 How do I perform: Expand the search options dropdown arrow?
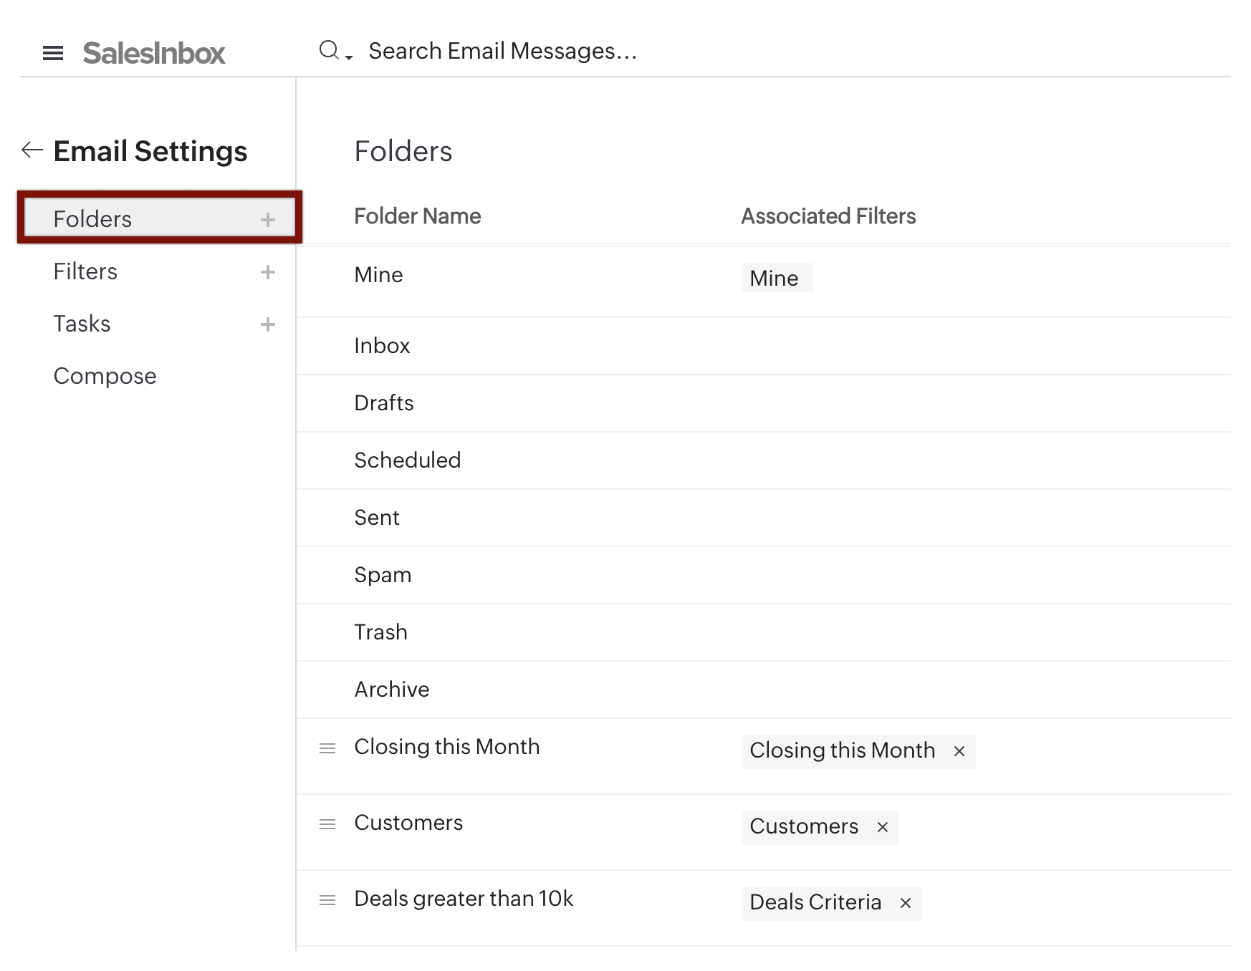[x=349, y=57]
